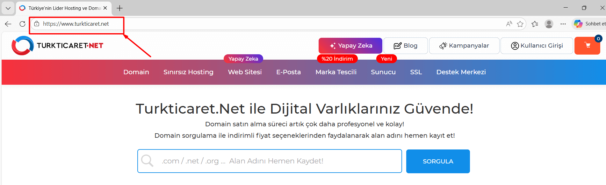Click the Yapay Zeka button

[350, 46]
